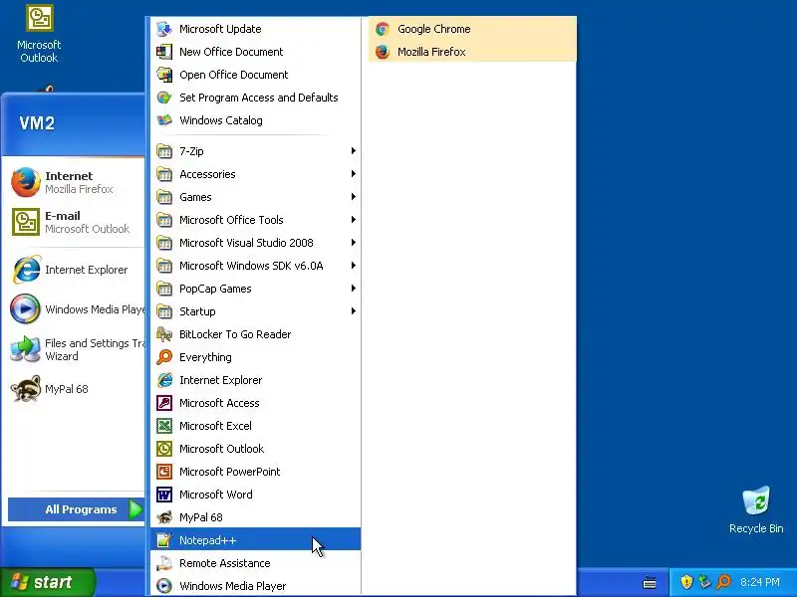Click the pinned Firefox Internet icon
The width and height of the screenshot is (797, 597).
coord(26,182)
